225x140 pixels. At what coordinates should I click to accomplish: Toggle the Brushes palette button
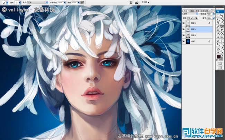(131, 2)
